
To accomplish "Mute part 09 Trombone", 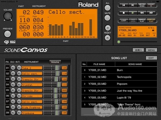I will [19, 113].
